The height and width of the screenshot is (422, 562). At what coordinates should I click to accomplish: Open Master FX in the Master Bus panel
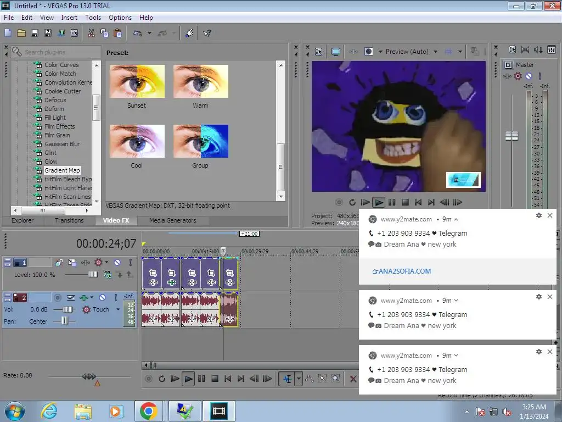[507, 76]
